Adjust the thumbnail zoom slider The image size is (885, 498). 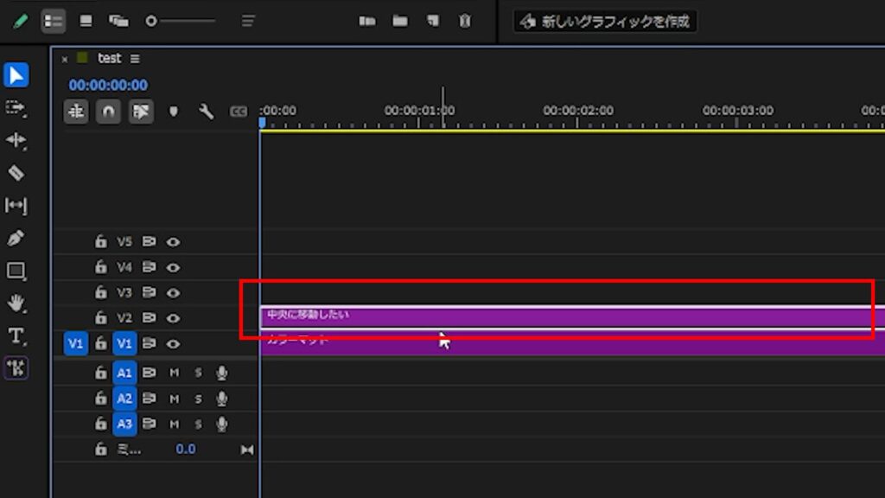click(x=181, y=22)
